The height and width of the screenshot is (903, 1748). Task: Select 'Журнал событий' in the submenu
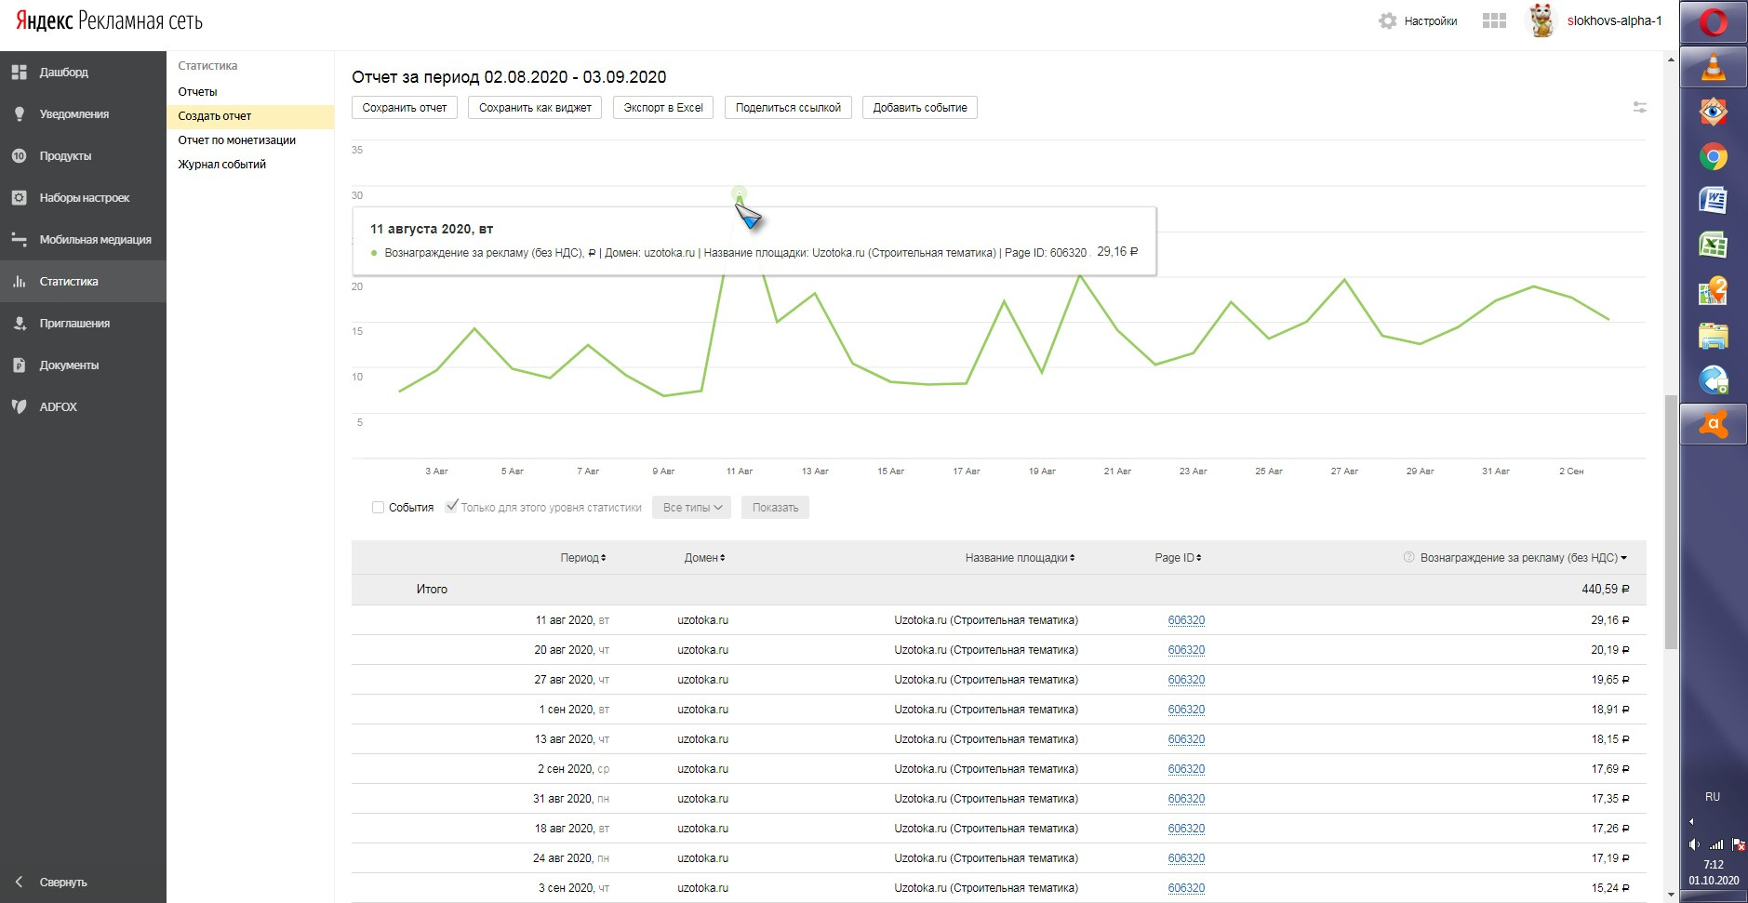pyautogui.click(x=221, y=165)
